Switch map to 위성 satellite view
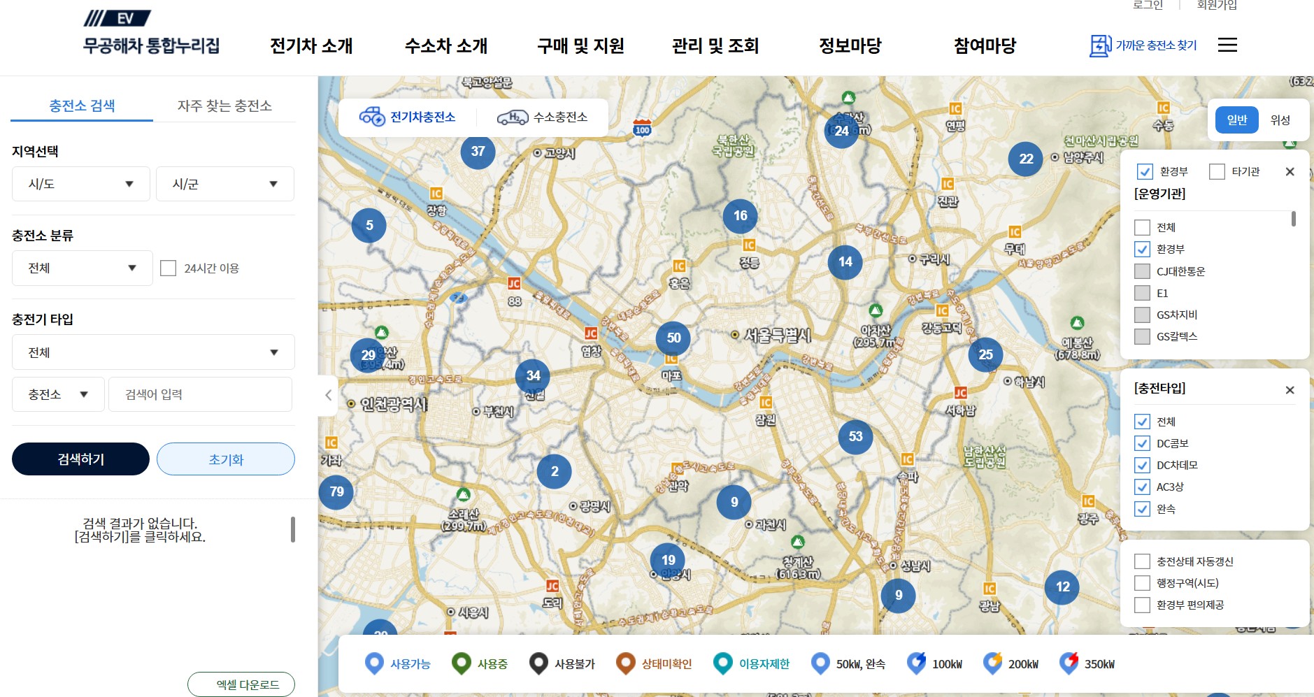 [1280, 120]
